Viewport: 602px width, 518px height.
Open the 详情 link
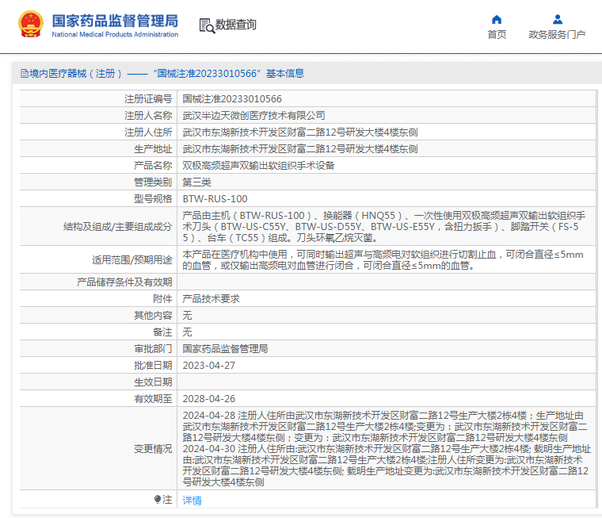192,500
